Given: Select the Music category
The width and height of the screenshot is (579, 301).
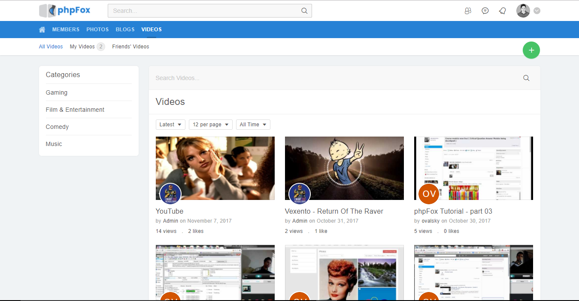Looking at the screenshot, I should click(54, 144).
